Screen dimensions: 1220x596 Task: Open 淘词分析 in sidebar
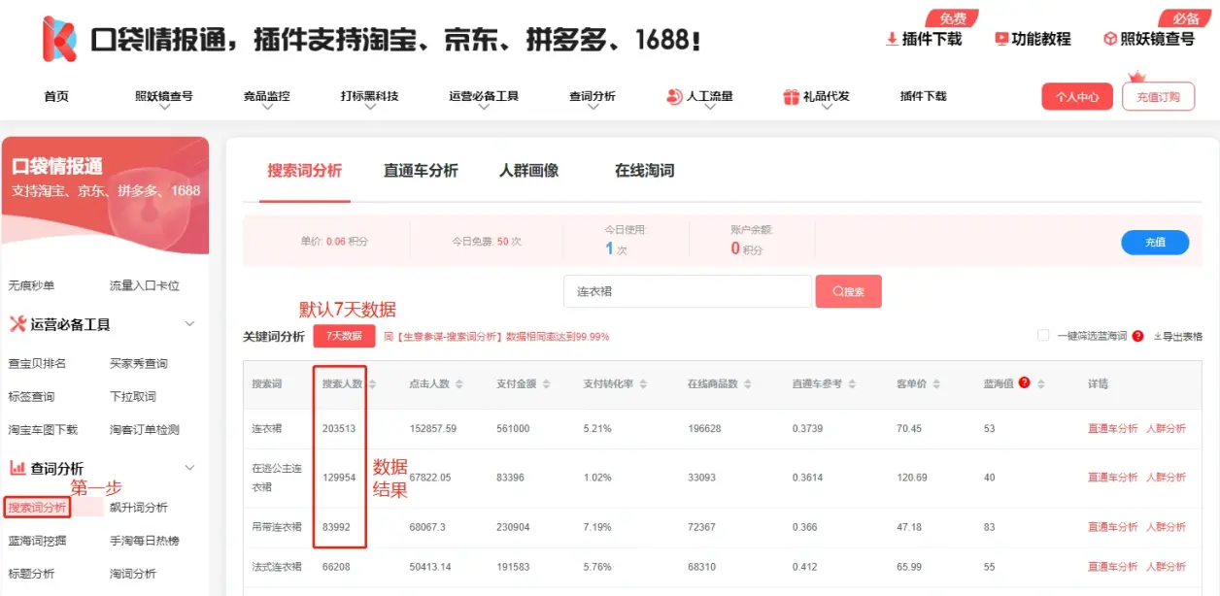click(133, 573)
